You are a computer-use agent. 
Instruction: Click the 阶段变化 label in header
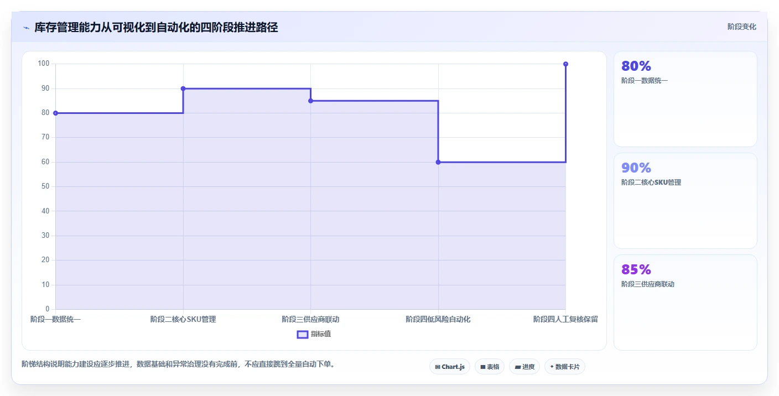tap(741, 27)
